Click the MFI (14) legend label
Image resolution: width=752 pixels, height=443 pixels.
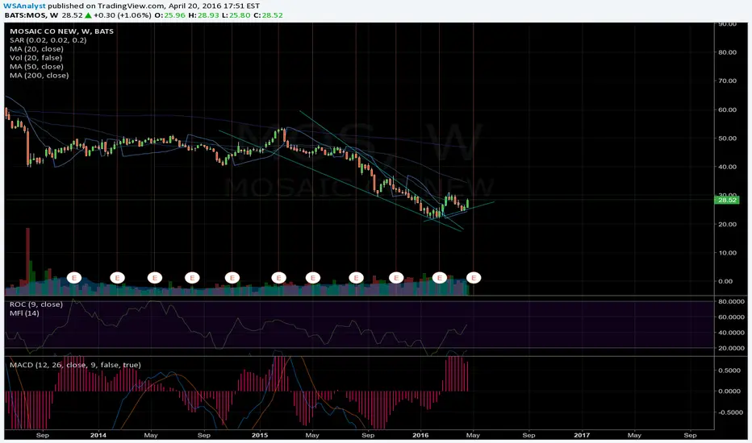coord(24,313)
